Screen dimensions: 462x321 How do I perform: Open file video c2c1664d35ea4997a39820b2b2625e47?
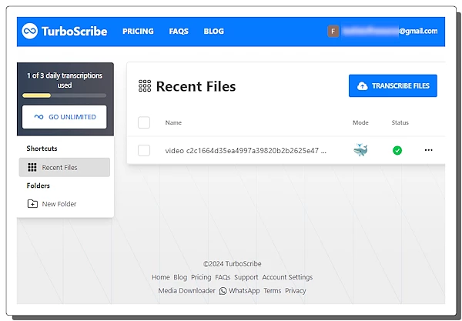(x=246, y=151)
